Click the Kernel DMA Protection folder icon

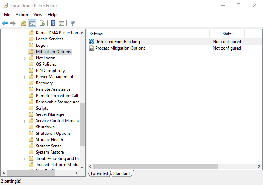[31, 33]
